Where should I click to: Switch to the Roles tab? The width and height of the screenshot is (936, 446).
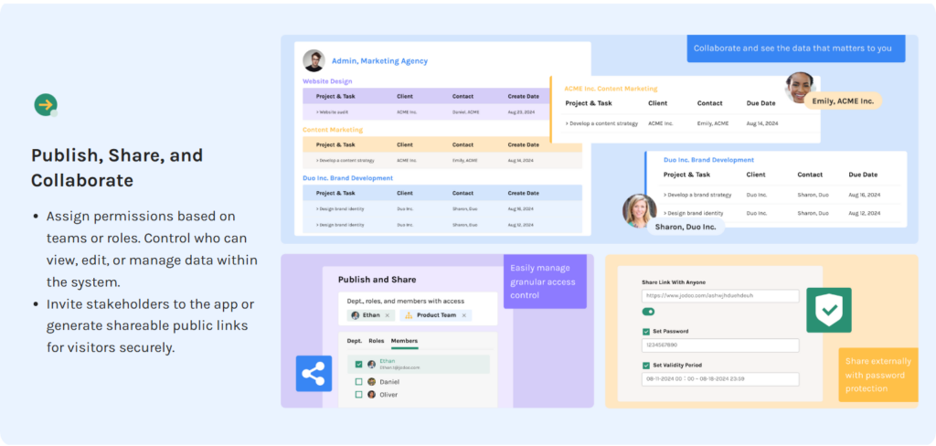coord(376,341)
